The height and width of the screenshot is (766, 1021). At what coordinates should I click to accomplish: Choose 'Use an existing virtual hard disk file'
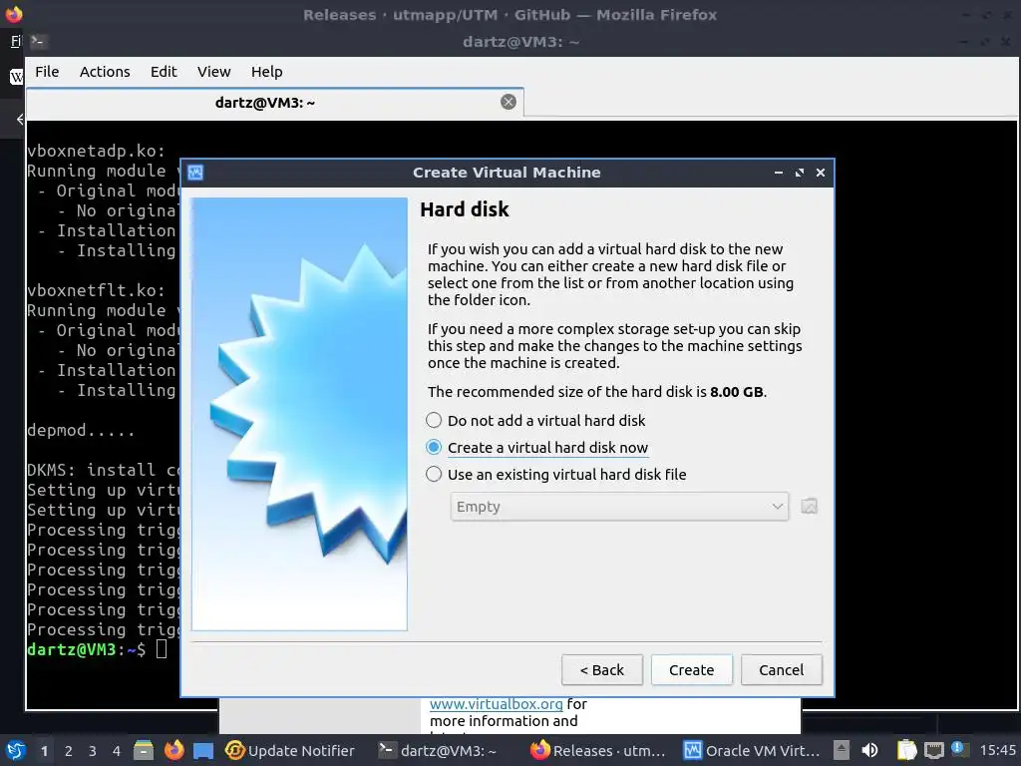tap(556, 474)
